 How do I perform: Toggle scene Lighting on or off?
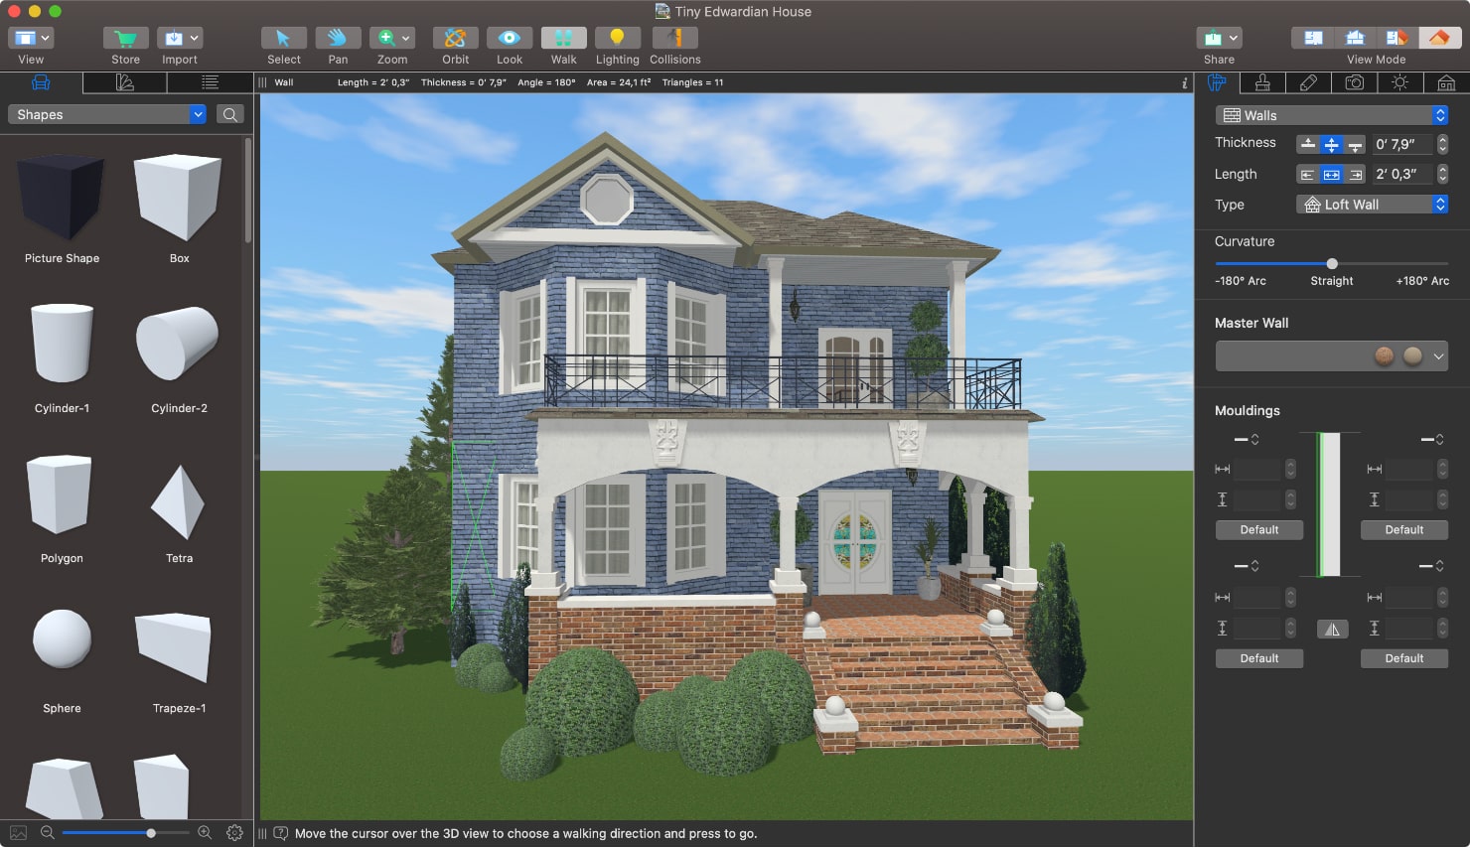click(617, 40)
